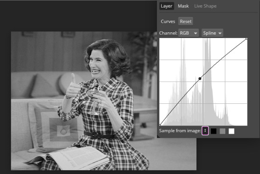Click the top-right curve endpoint handle
The height and width of the screenshot is (174, 260).
tap(247, 38)
